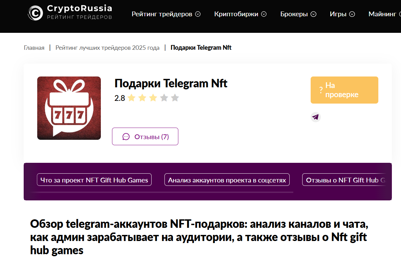Click the horizontal scrollbar in the purple navigation
Viewport: 401px width, 263px height.
pyautogui.click(x=162, y=192)
